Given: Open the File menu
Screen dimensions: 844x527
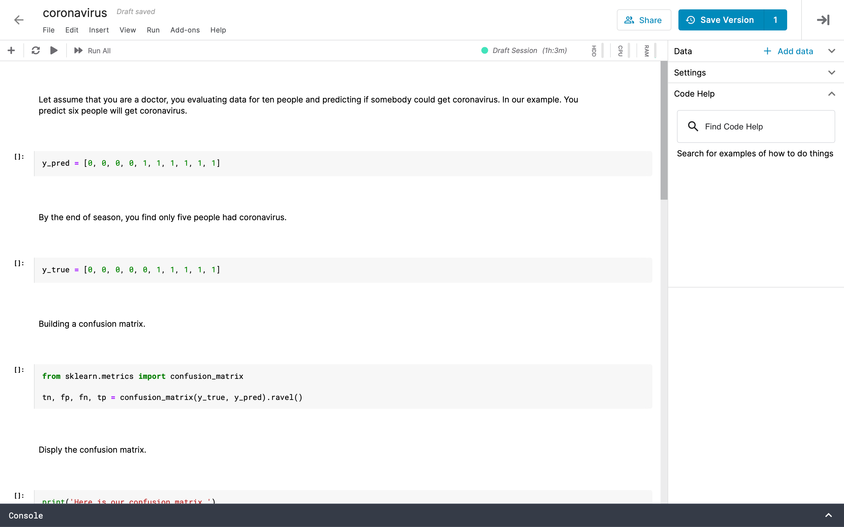Looking at the screenshot, I should (x=48, y=30).
